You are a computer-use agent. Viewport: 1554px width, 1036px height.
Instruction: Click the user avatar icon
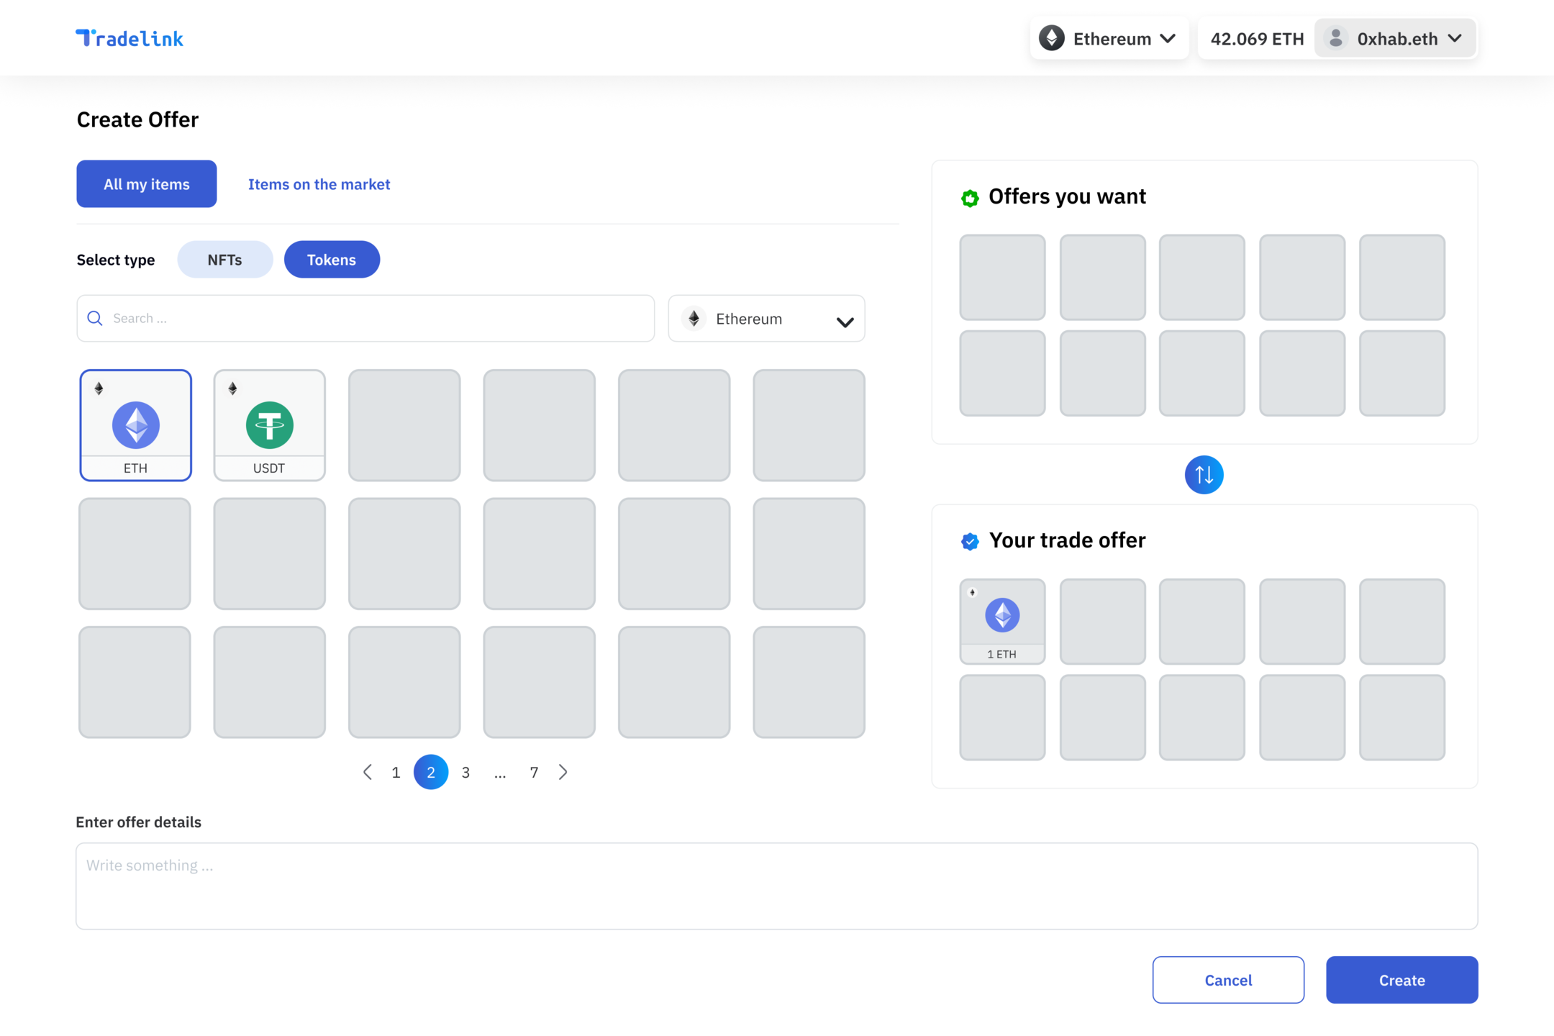[x=1335, y=38]
